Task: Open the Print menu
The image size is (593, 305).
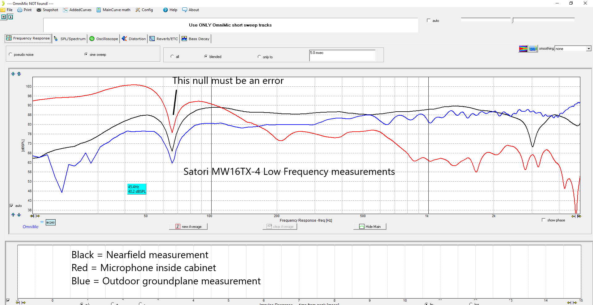Action: click(24, 10)
